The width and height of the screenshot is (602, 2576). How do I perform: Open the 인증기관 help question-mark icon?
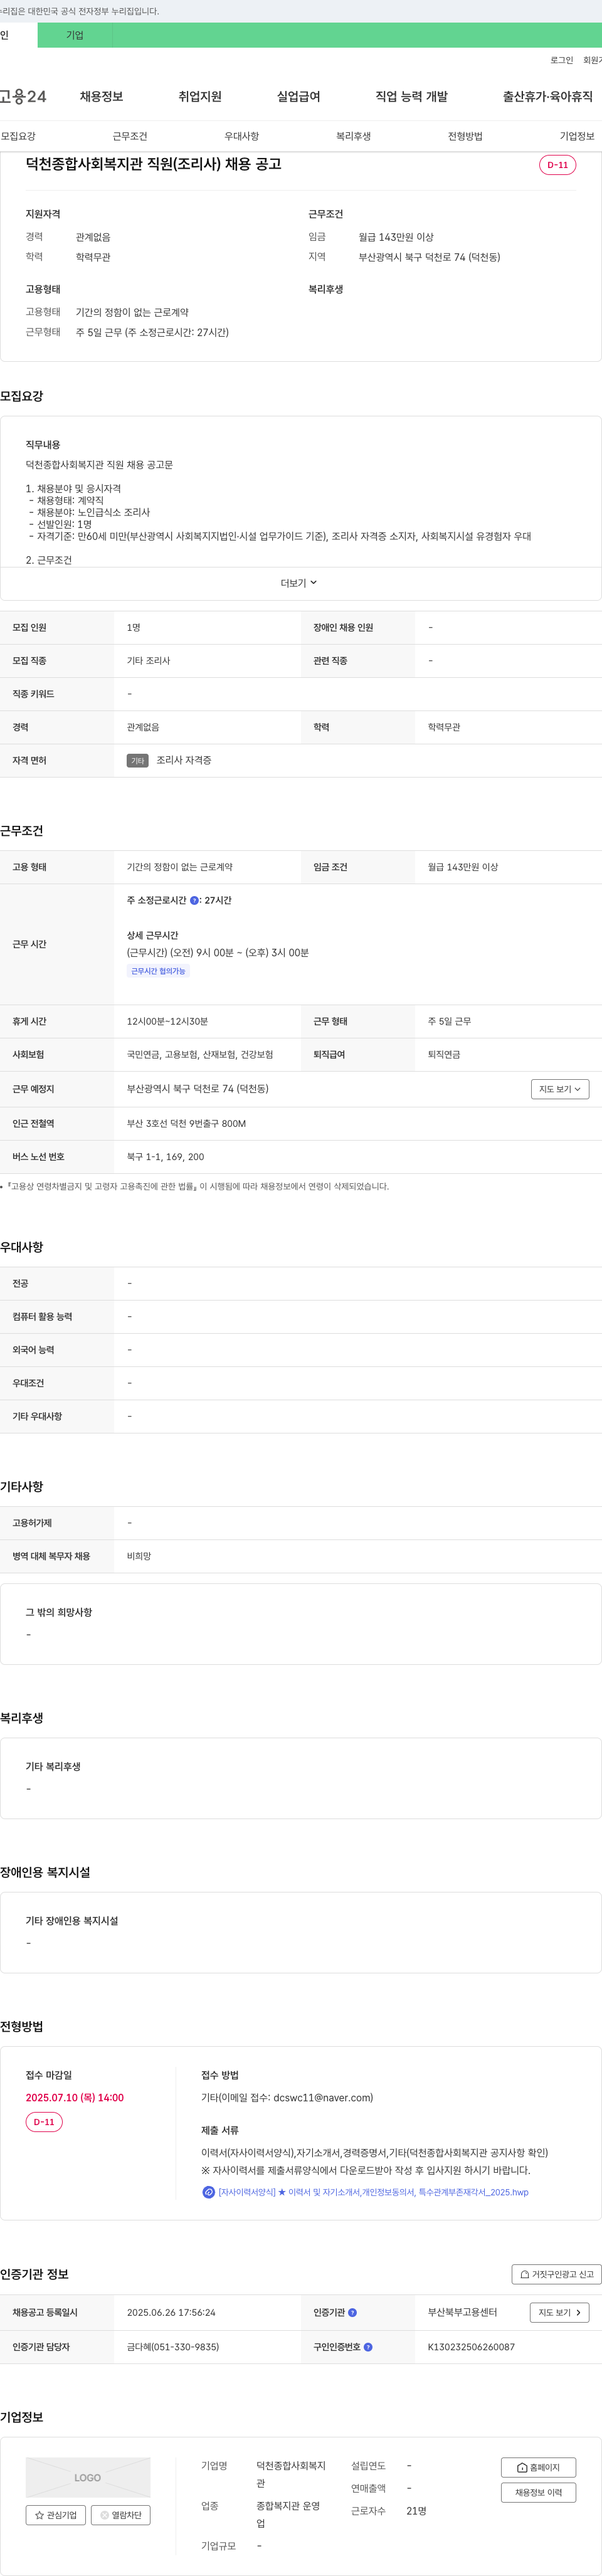pos(352,2312)
